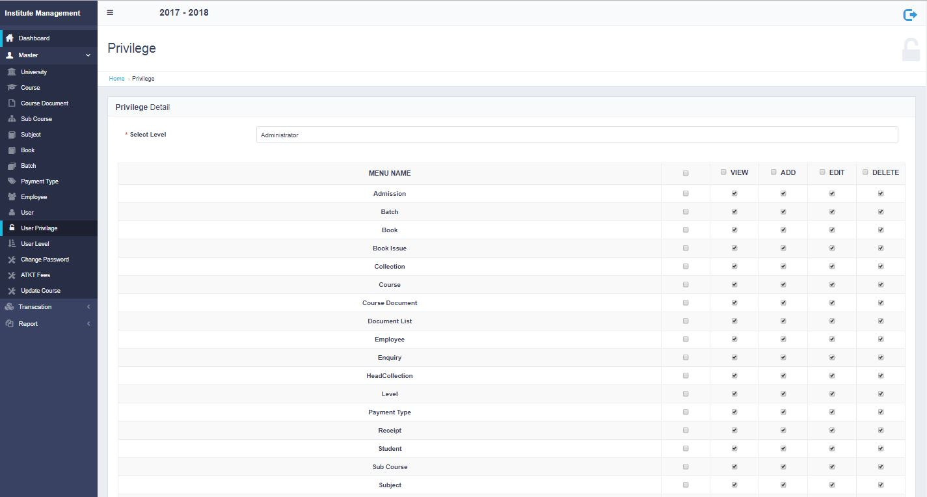Click the Employee group icon
Screen dimensions: 927x497
[12, 197]
